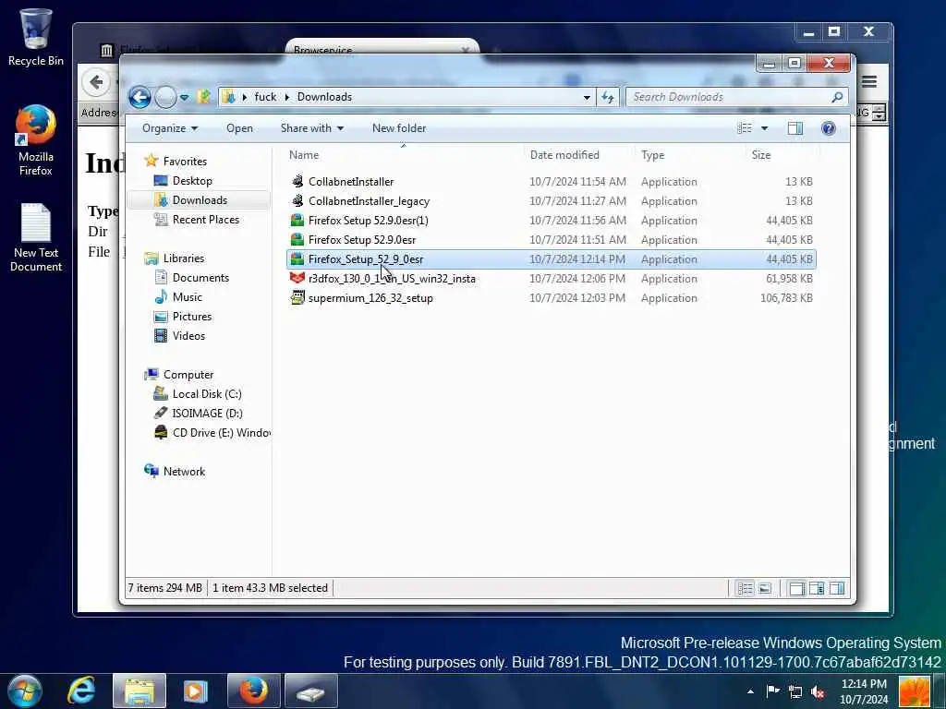Switch to Details view in status bar
Screen dimensions: 946x709
746,588
